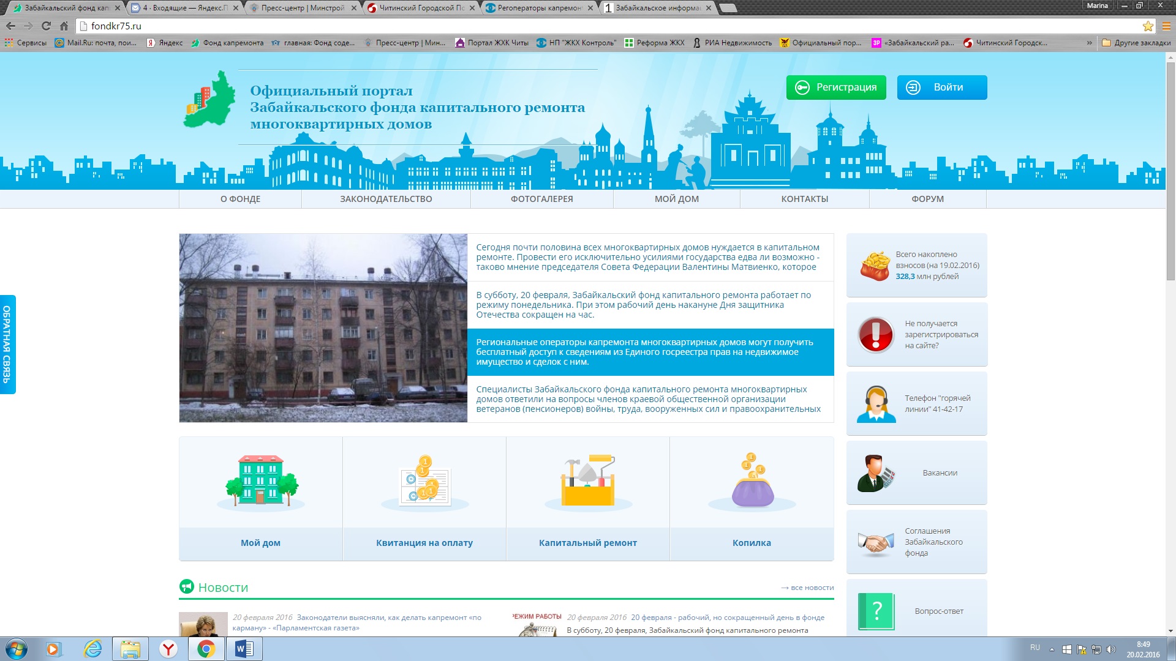Viewport: 1176px width, 661px height.
Task: Click hotline operator headset icon
Action: [876, 404]
